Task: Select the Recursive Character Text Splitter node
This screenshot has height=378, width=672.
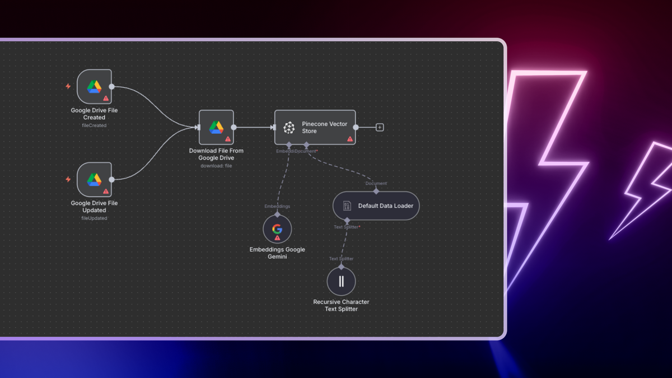Action: tap(341, 281)
